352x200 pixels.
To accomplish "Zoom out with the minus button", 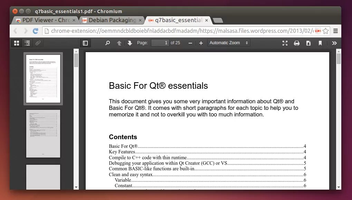I will point(190,43).
